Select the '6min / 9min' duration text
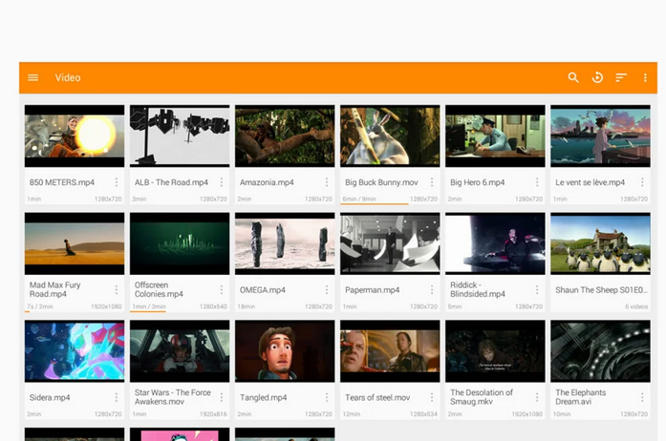 coord(359,199)
